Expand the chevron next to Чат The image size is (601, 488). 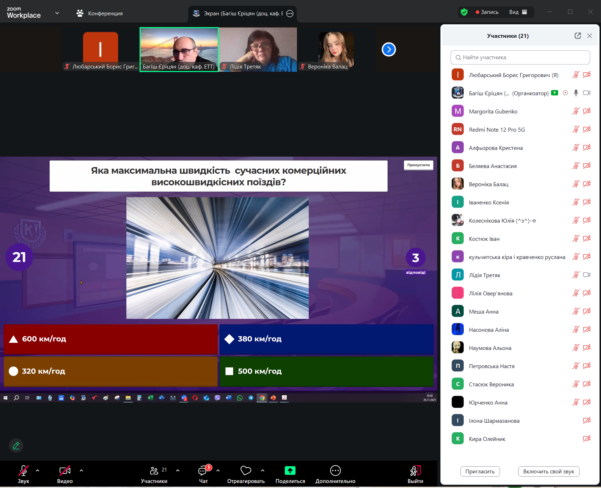click(218, 471)
